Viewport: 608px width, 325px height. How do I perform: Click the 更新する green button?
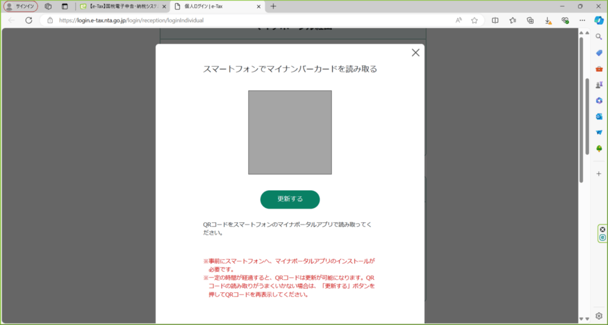290,200
